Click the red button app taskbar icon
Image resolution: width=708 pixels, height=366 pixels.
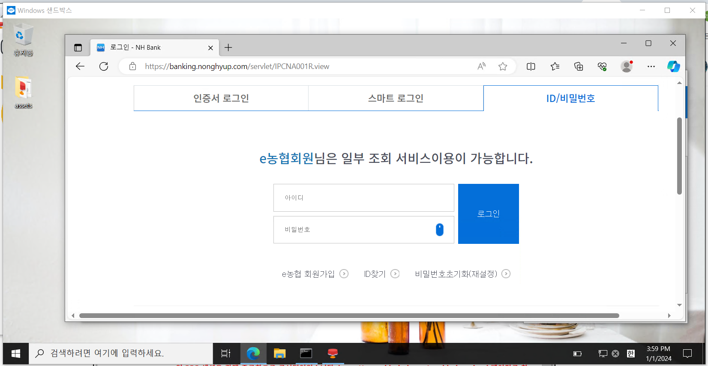333,354
